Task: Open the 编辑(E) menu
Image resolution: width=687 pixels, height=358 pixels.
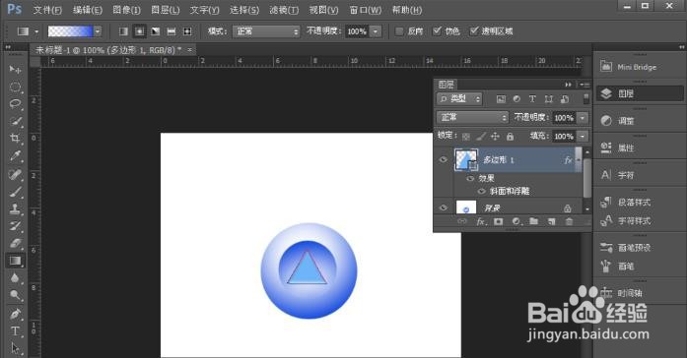Action: (88, 10)
